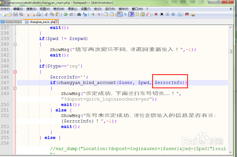
Task: Toggle the Show indent guide button
Action: (x=131, y=14)
